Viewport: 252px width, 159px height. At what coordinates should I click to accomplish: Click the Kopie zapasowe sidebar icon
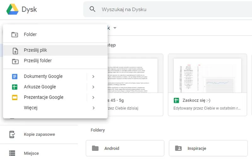[x=12, y=134]
